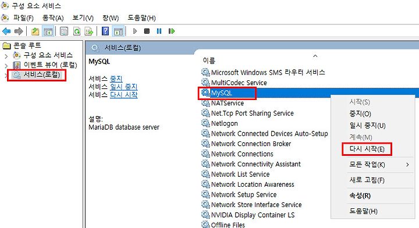Viewport: 419px width, 228px height.
Task: Click the 일시 중지 service link
Action: click(124, 87)
